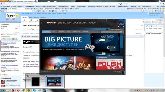165x92 pixels.
Task: Open Chrome from the taskbar
Action: point(23,90)
